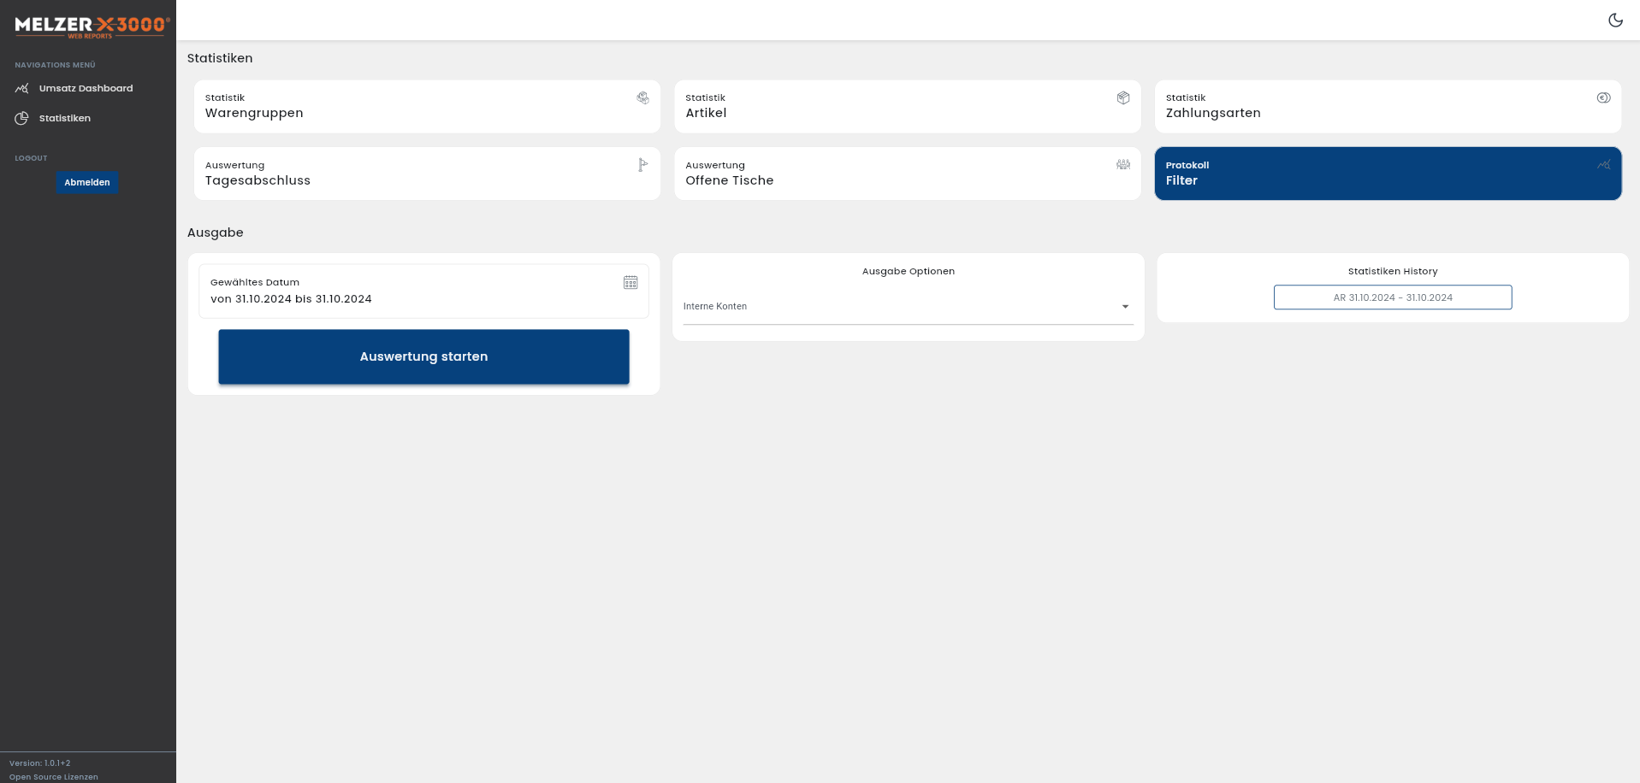Open the Open Source Lizenzen link
The width and height of the screenshot is (1640, 783).
click(x=54, y=776)
